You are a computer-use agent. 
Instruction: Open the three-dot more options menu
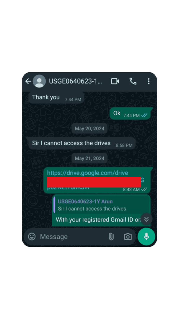(x=149, y=81)
